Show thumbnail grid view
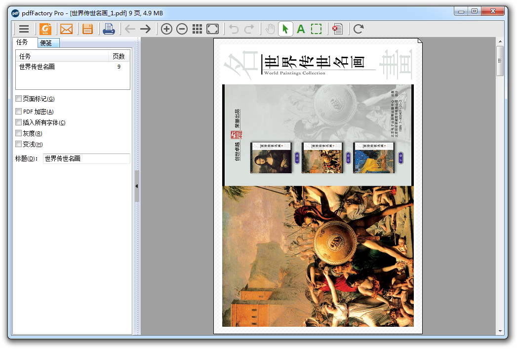The height and width of the screenshot is (349, 517). pyautogui.click(x=197, y=29)
